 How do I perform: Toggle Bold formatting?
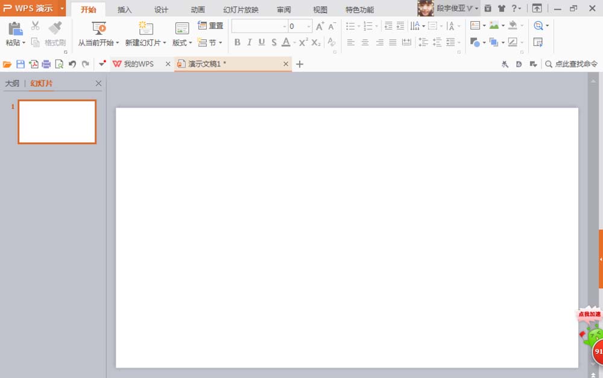coord(237,42)
